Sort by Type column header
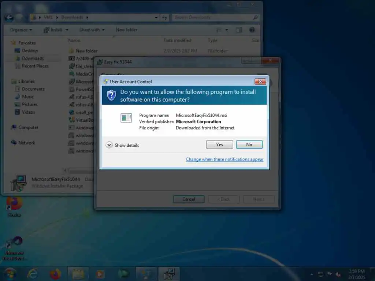 [x=212, y=40]
